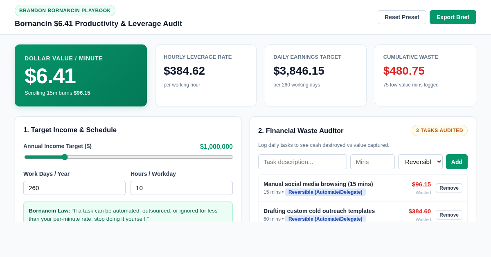This screenshot has height=257, width=491.
Task: Click the Reversible tag on the 60 mins task
Action: click(325, 219)
